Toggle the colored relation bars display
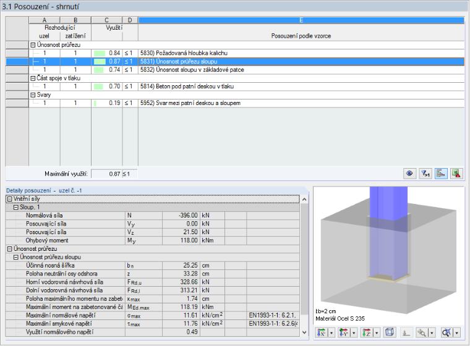The image size is (470, 346). (441, 174)
